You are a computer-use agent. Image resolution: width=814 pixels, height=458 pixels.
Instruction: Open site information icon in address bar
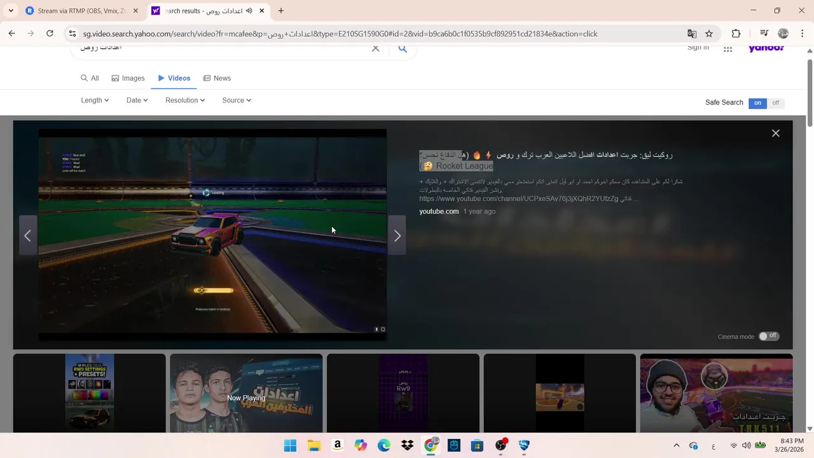coord(72,34)
